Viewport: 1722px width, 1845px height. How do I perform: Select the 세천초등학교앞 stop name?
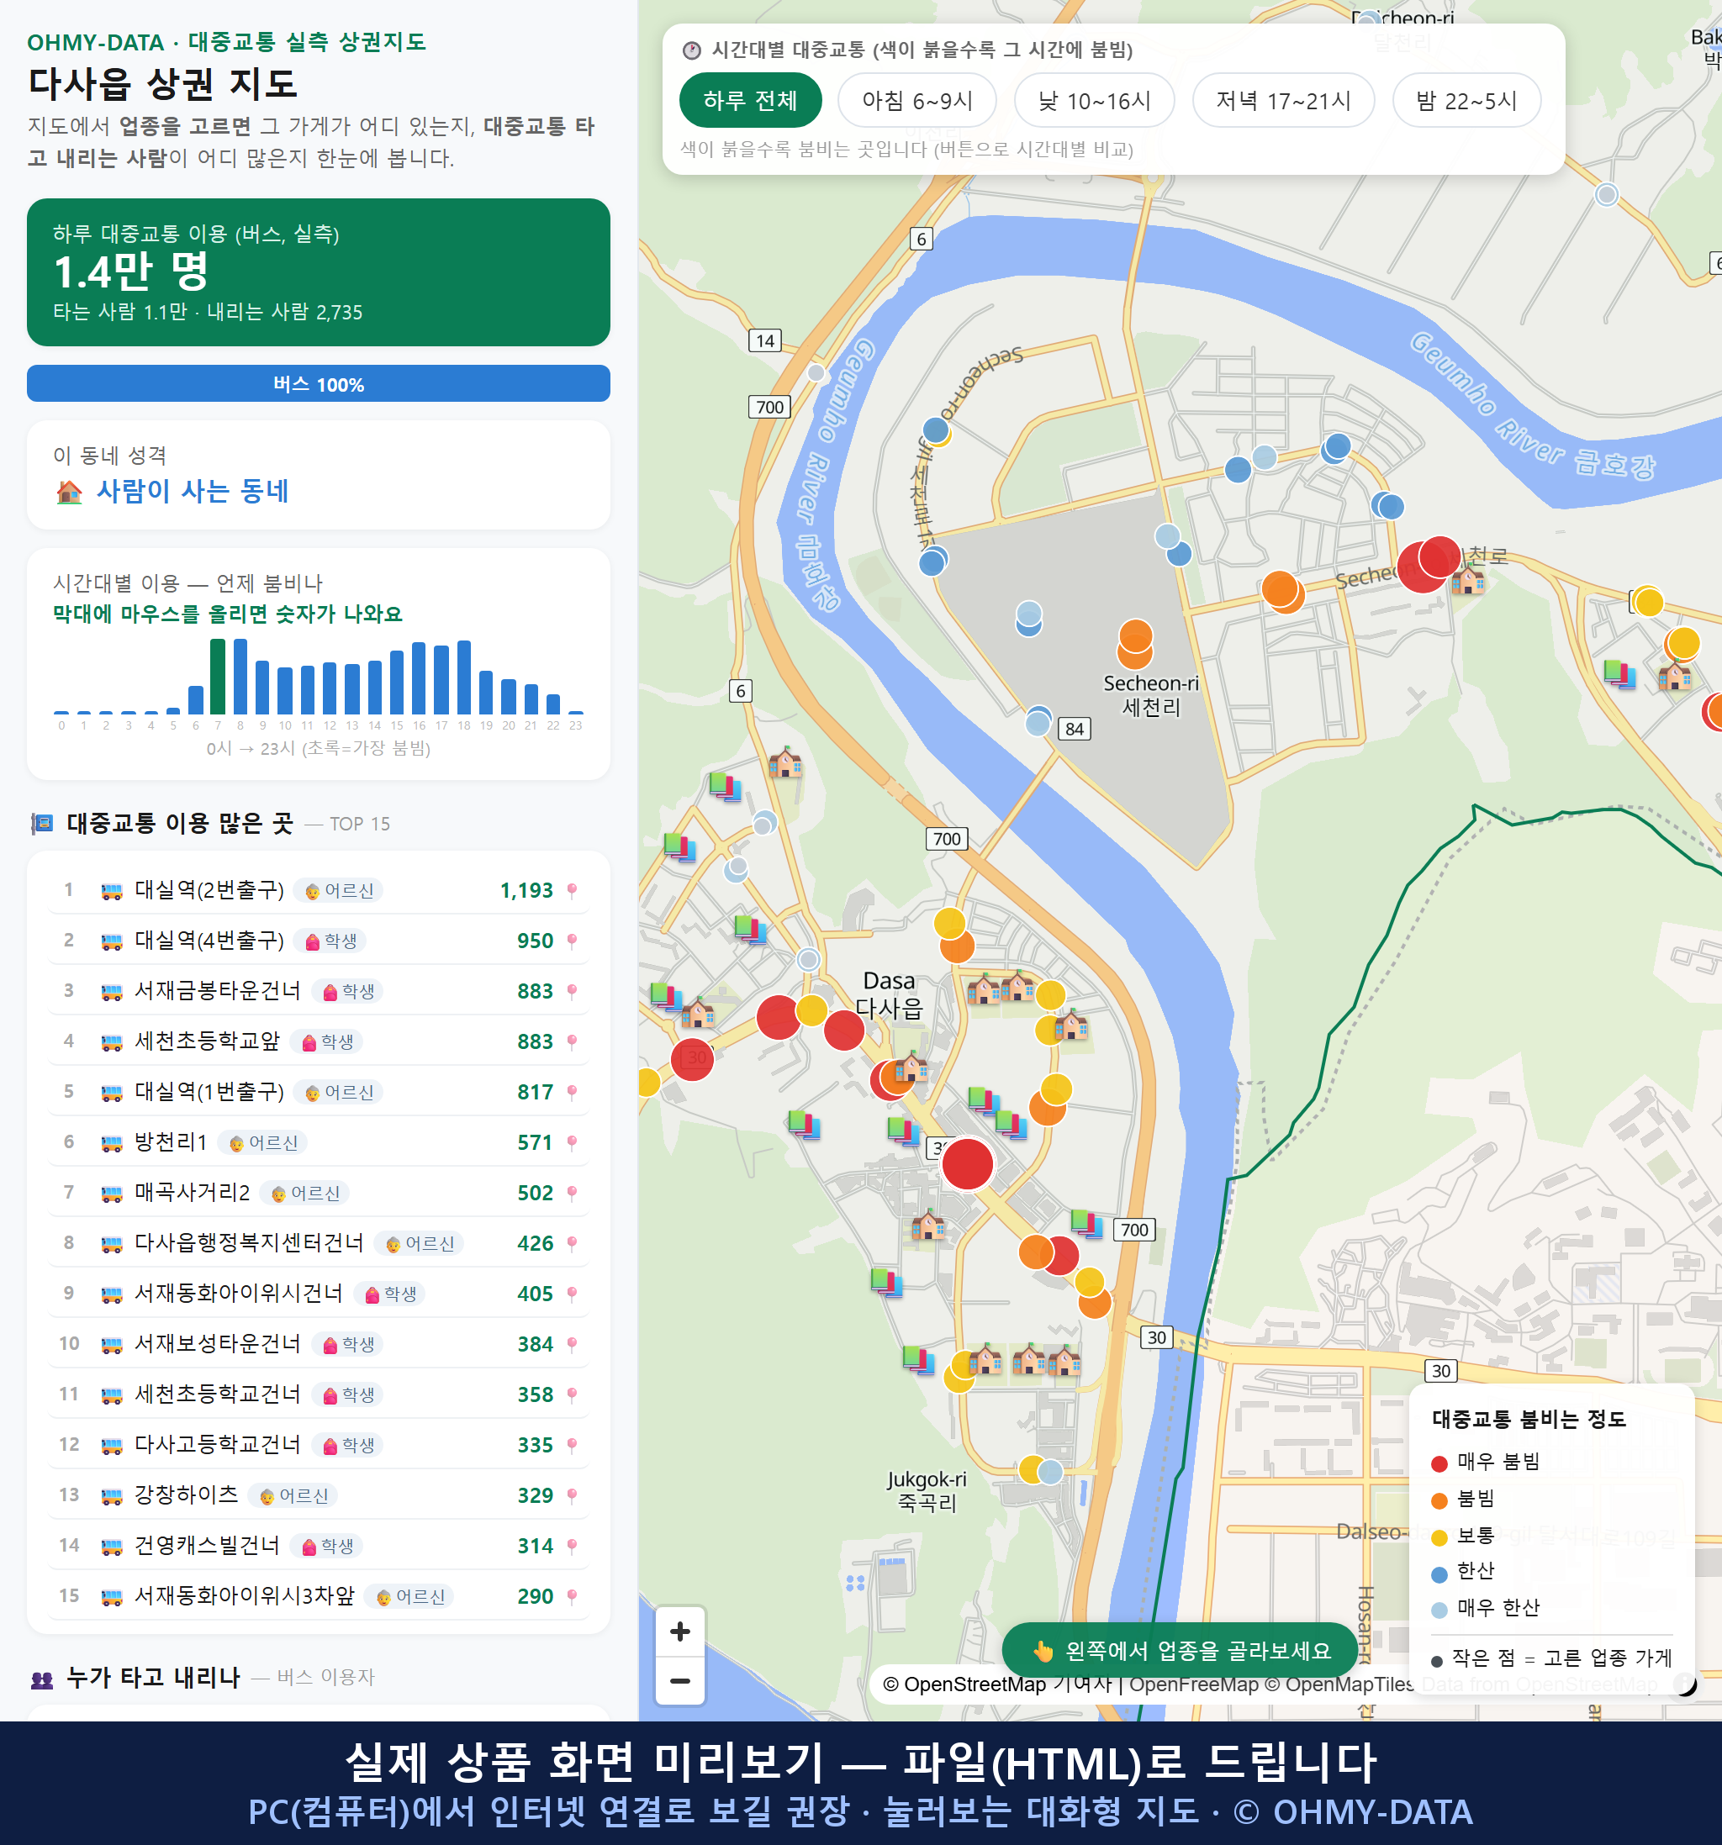[x=207, y=1041]
